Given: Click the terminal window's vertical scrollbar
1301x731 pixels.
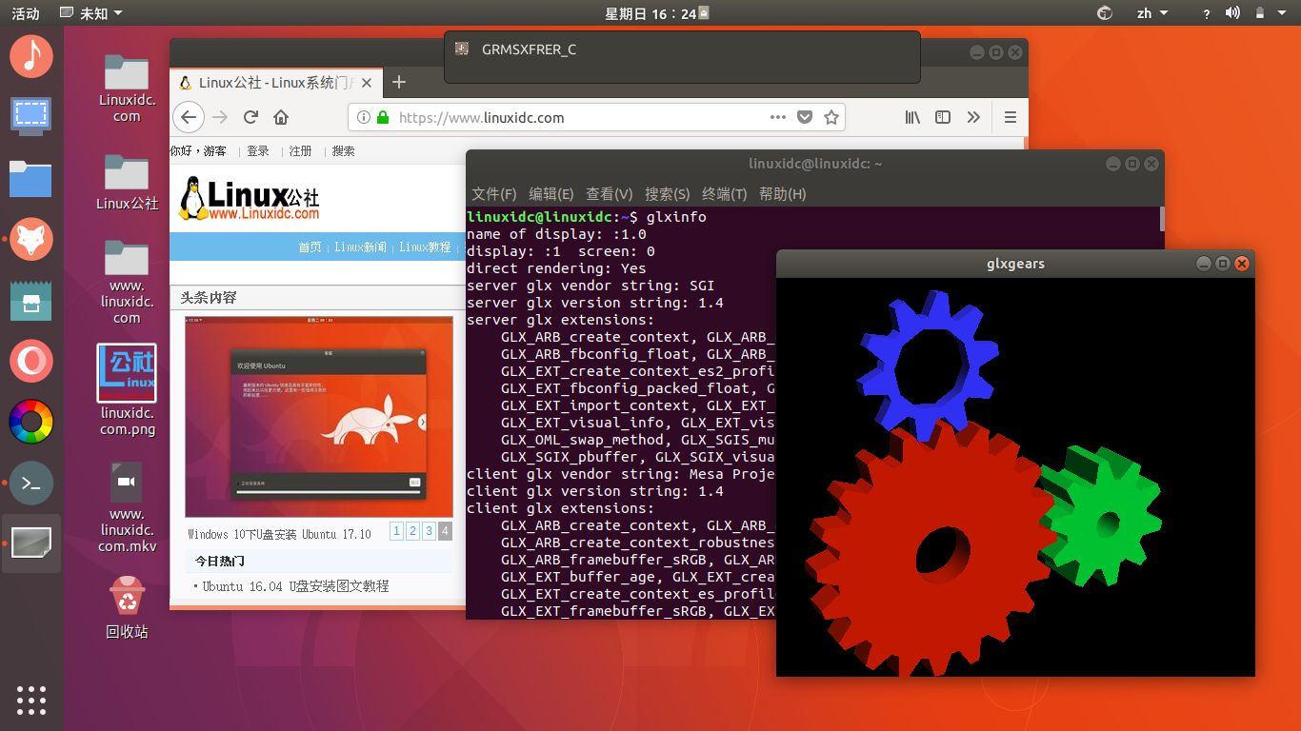Looking at the screenshot, I should pos(1161,218).
